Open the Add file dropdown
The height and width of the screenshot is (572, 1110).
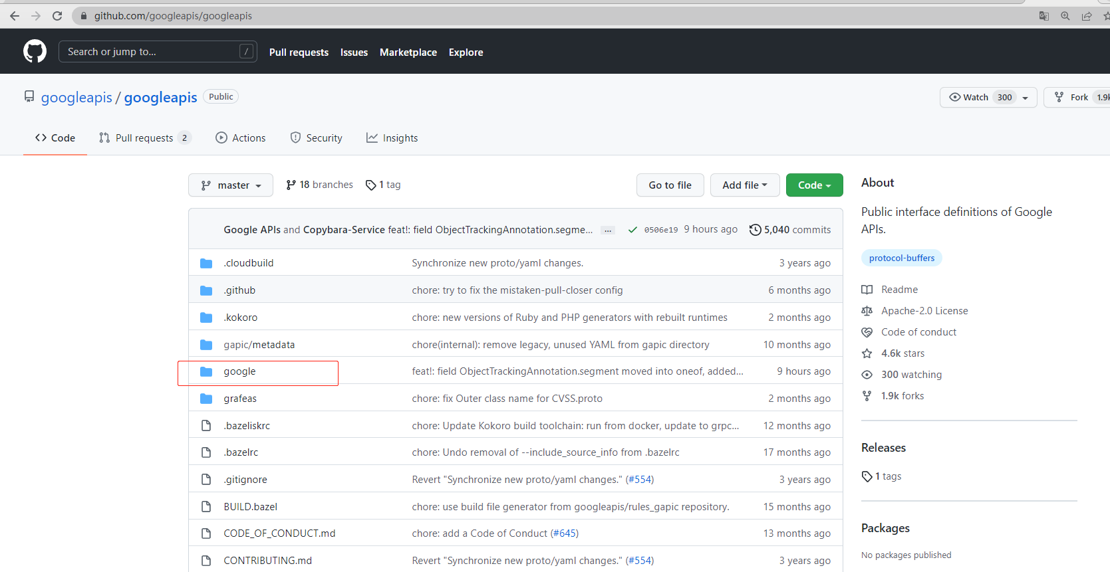coord(745,185)
